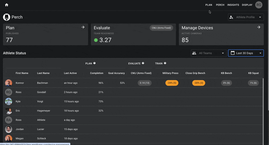
Task: Click the orange -24% (5) Military Press badge
Action: click(172, 83)
